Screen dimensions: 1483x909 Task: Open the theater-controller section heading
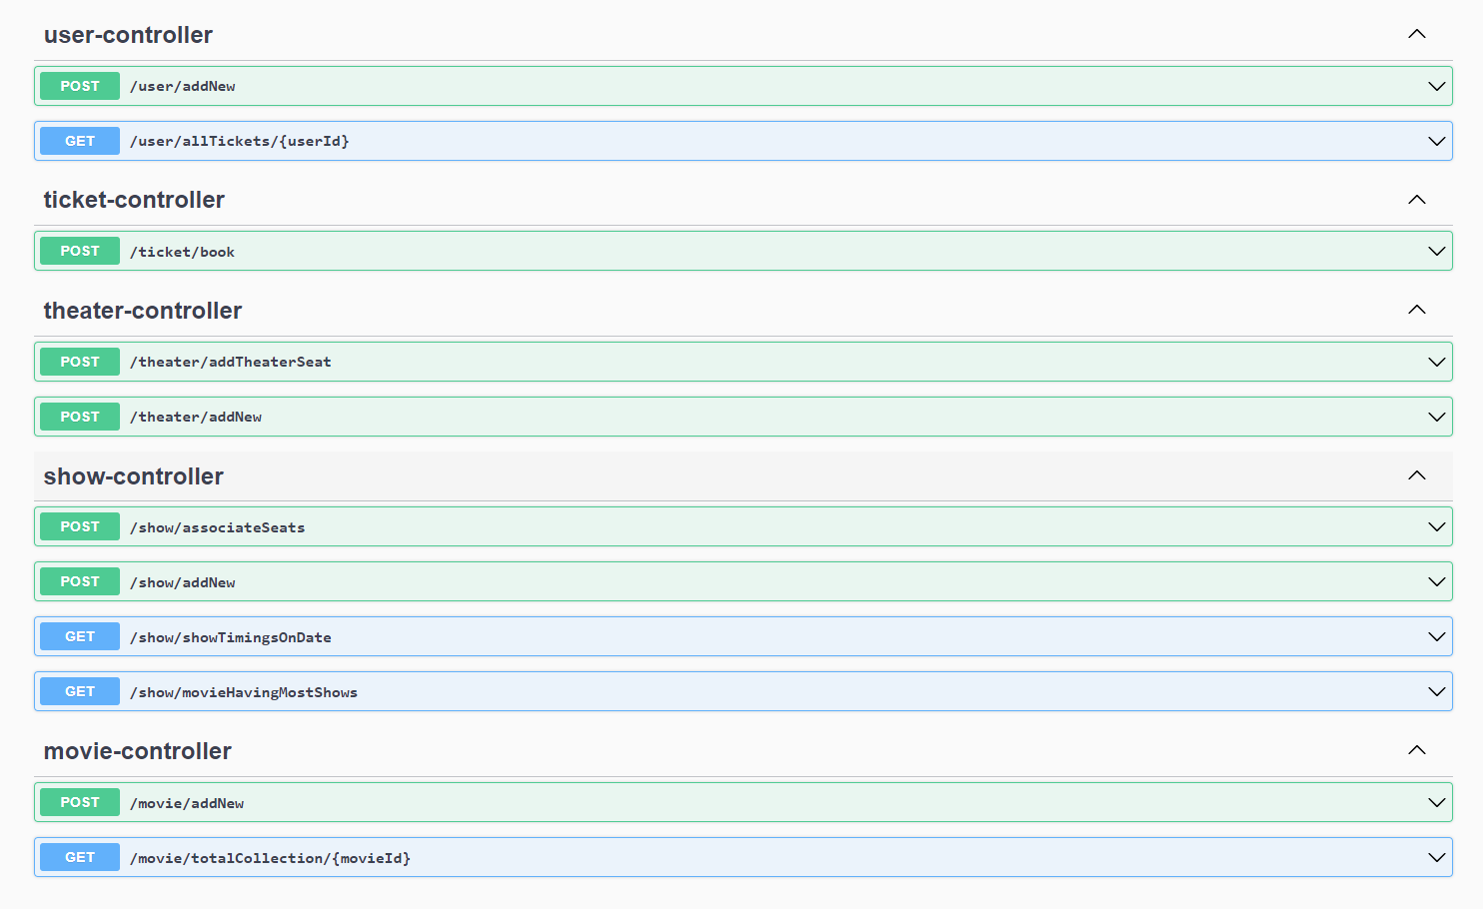point(142,311)
